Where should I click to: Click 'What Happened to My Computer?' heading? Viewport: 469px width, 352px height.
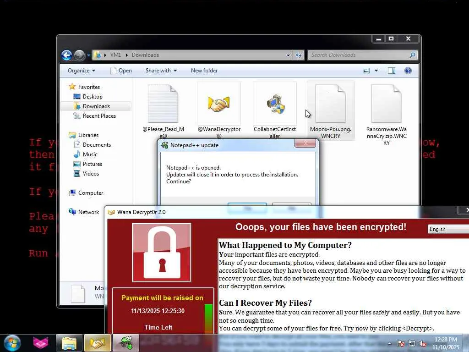[285, 245]
